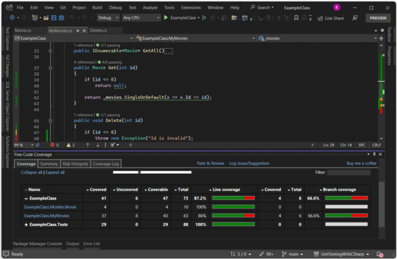Click Buy me a coffee link
397x259 pixels.
361,163
